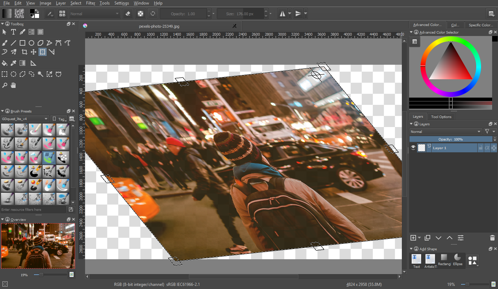Select the Fill tool
This screenshot has width=498, height=289.
coord(4,63)
